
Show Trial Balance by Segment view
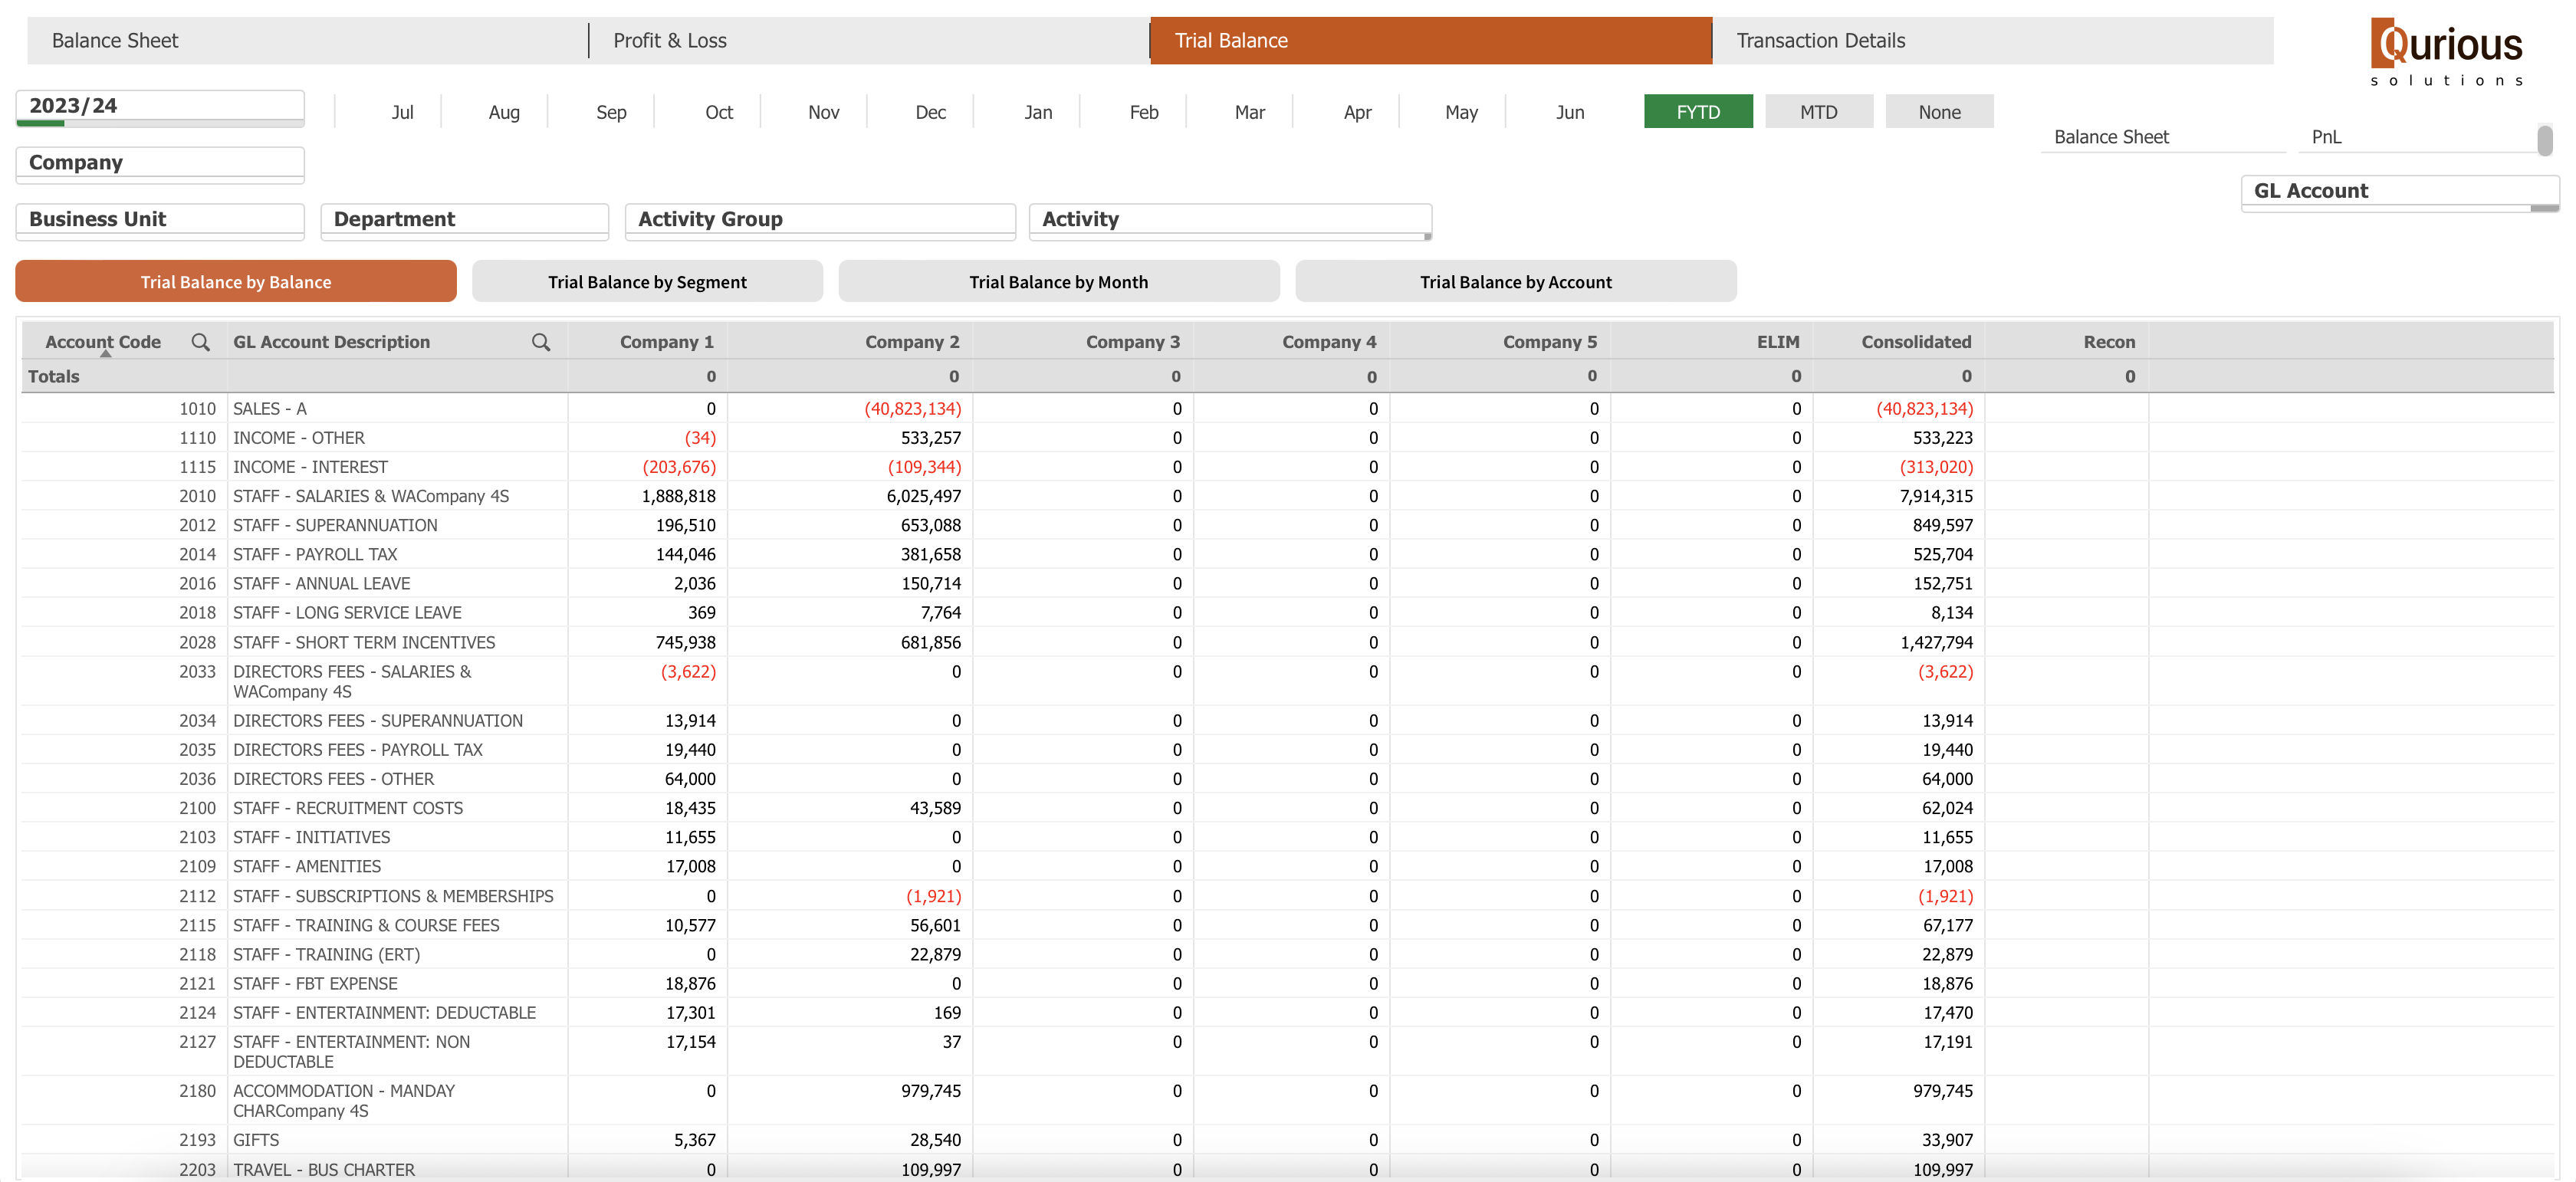click(647, 282)
